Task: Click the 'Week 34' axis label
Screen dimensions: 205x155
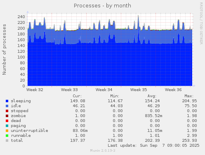Action: tap(104, 90)
